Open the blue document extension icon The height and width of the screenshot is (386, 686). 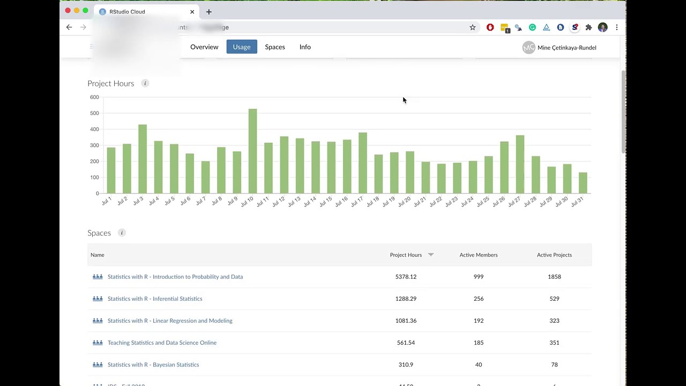pos(561,27)
